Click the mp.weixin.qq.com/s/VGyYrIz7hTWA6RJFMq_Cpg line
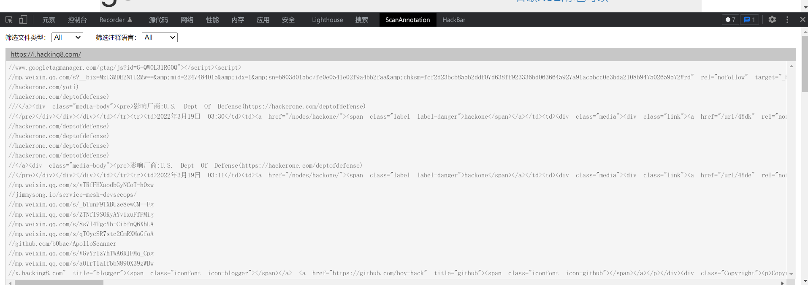 click(81, 253)
